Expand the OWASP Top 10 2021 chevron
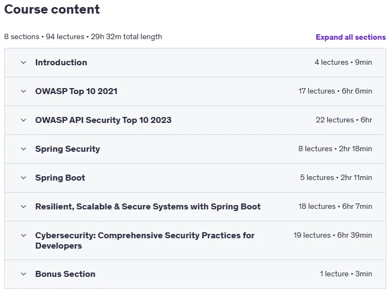This screenshot has height=291, width=390. [23, 91]
